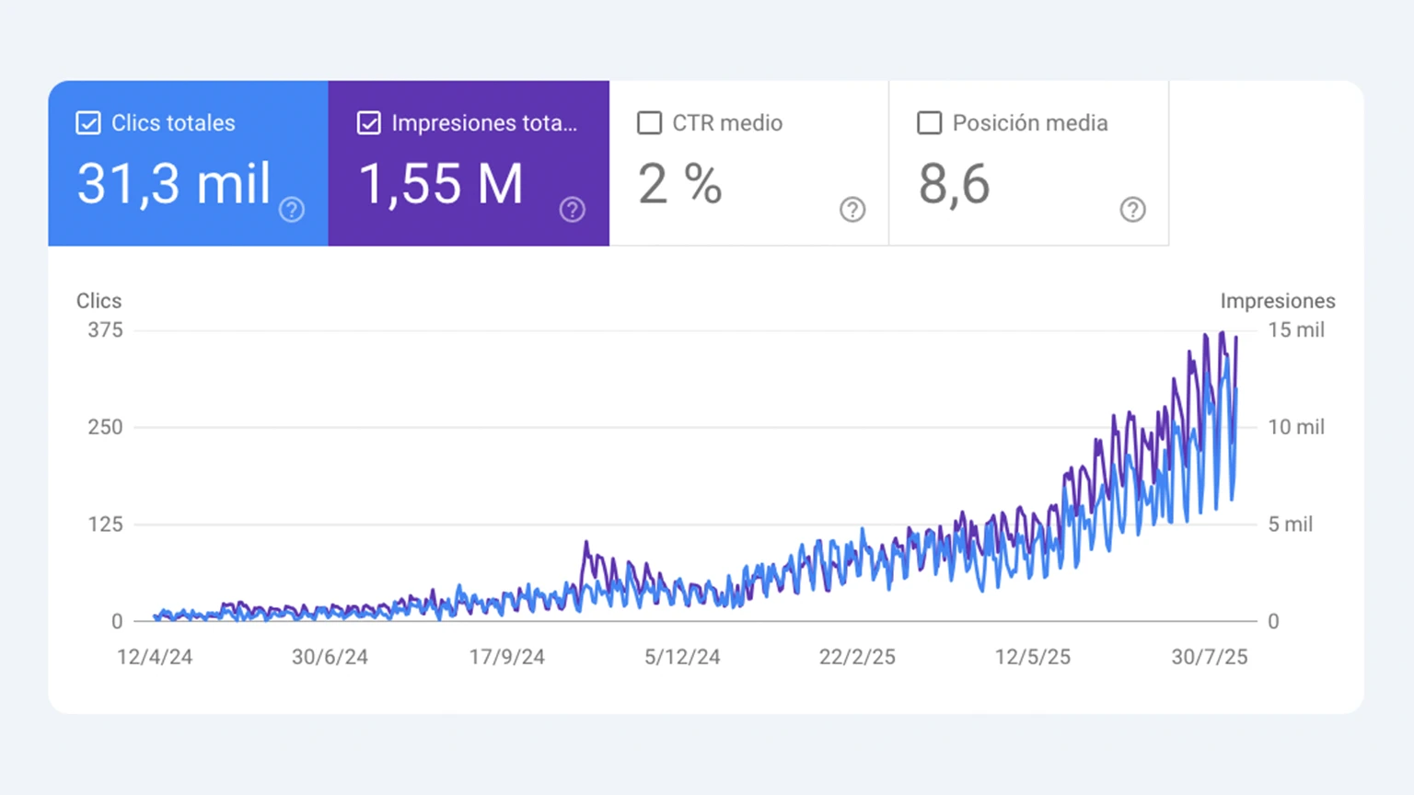This screenshot has height=795, width=1414.
Task: Click the 5/12/24 axis date
Action: [682, 657]
